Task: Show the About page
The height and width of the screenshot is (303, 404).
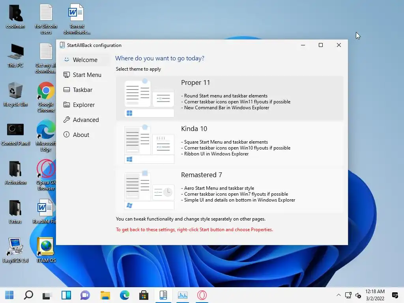Action: tap(84, 135)
